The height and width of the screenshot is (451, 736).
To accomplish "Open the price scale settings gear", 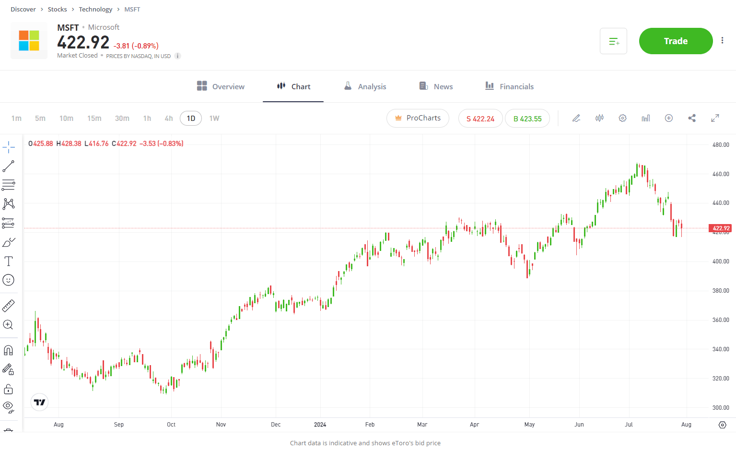I will click(x=723, y=425).
